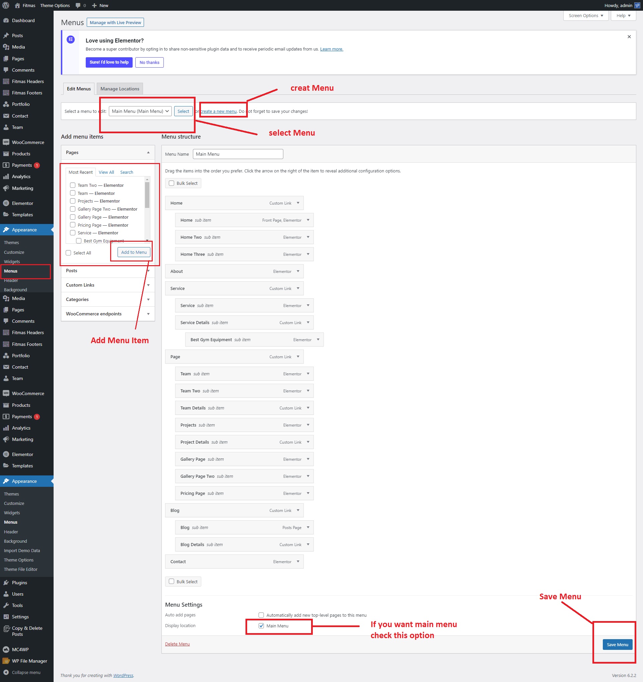Click the Copy & Delete Posts icon
643x682 pixels.
pyautogui.click(x=6, y=628)
